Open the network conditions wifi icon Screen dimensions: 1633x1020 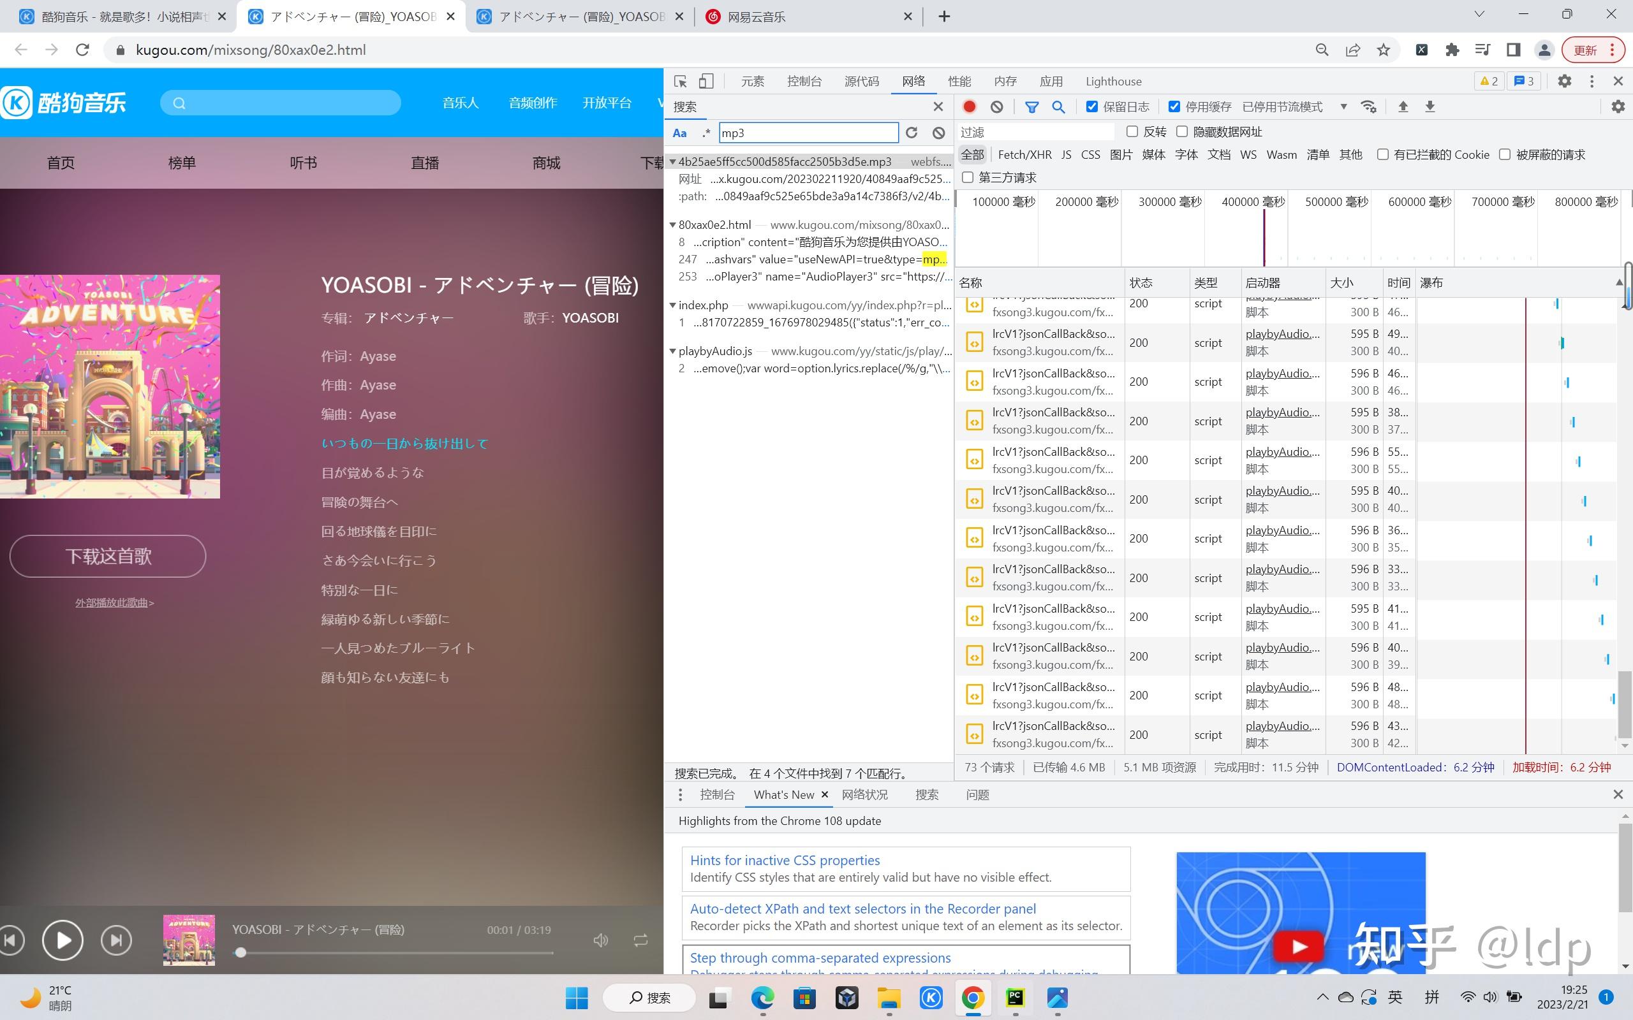[x=1368, y=106]
